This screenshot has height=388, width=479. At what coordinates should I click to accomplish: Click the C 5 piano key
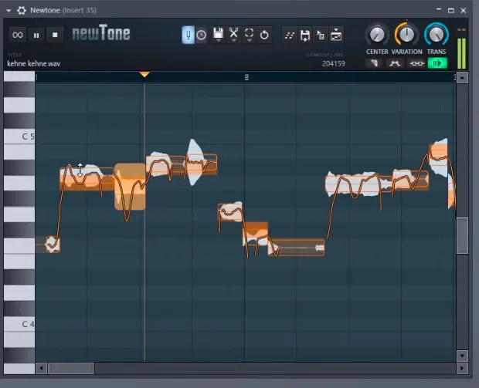point(19,137)
